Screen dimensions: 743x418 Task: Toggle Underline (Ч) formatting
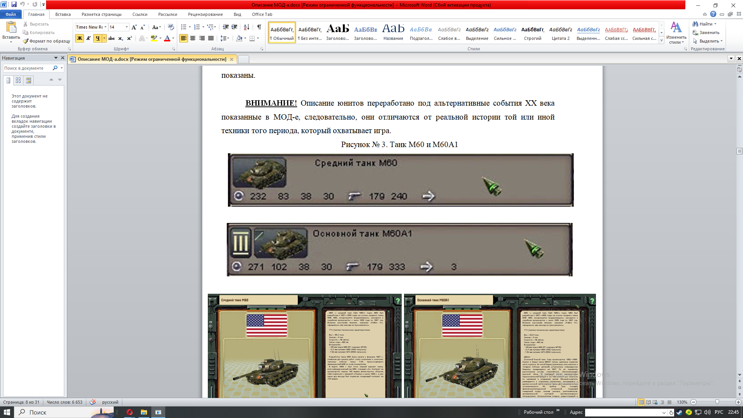pos(98,38)
